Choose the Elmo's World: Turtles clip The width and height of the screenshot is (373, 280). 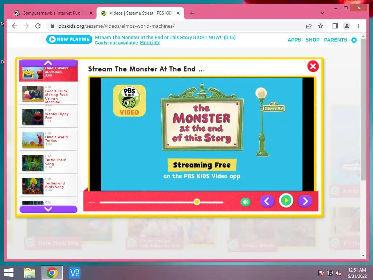[48, 140]
